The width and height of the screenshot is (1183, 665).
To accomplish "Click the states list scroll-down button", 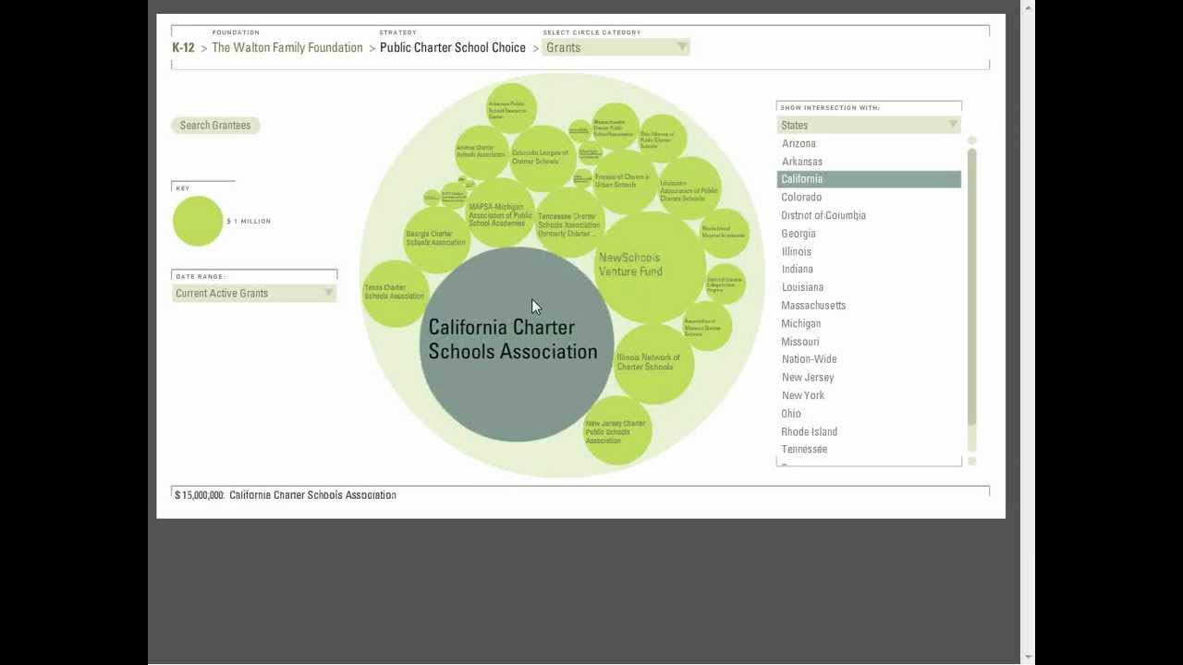I will coord(971,461).
